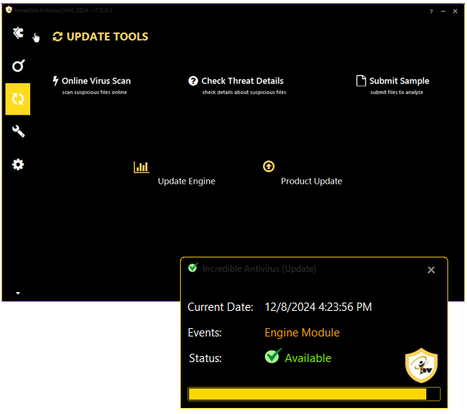Image resolution: width=467 pixels, height=414 pixels.
Task: Click the Update Engine bar chart icon
Action: (x=141, y=167)
